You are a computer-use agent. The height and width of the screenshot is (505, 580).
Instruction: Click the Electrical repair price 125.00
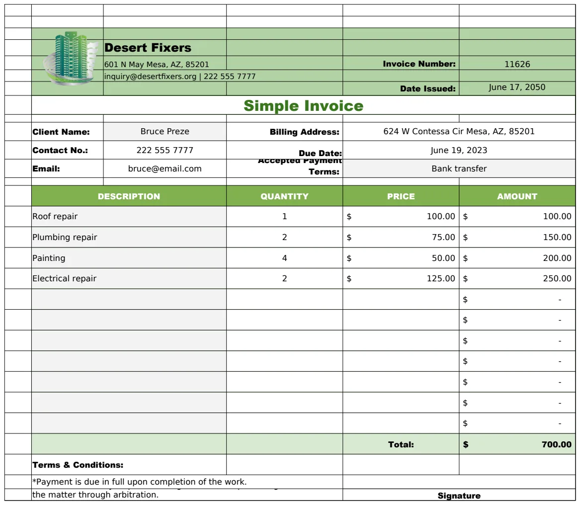[401, 278]
